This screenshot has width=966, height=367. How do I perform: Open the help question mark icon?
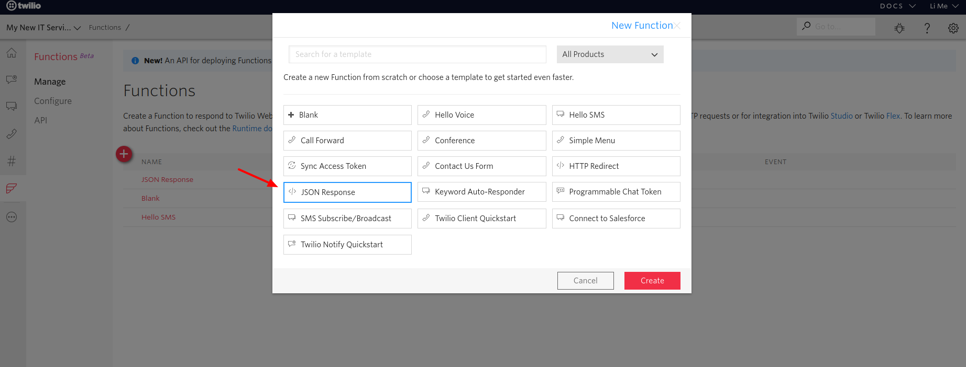pyautogui.click(x=927, y=28)
